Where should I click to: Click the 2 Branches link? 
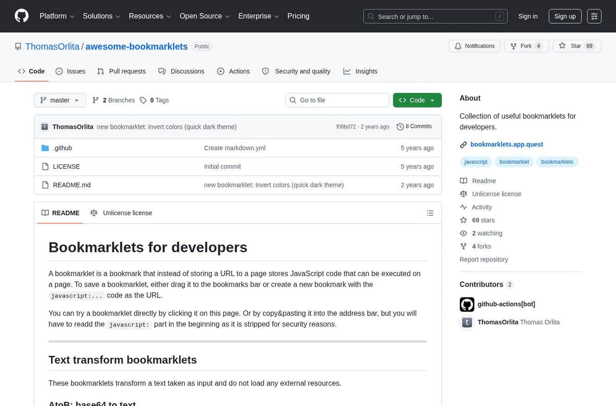point(114,100)
